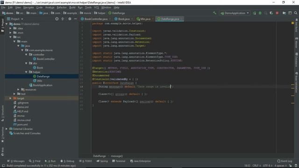Select BookApplication in project tree
The image size is (299, 168).
41,85
